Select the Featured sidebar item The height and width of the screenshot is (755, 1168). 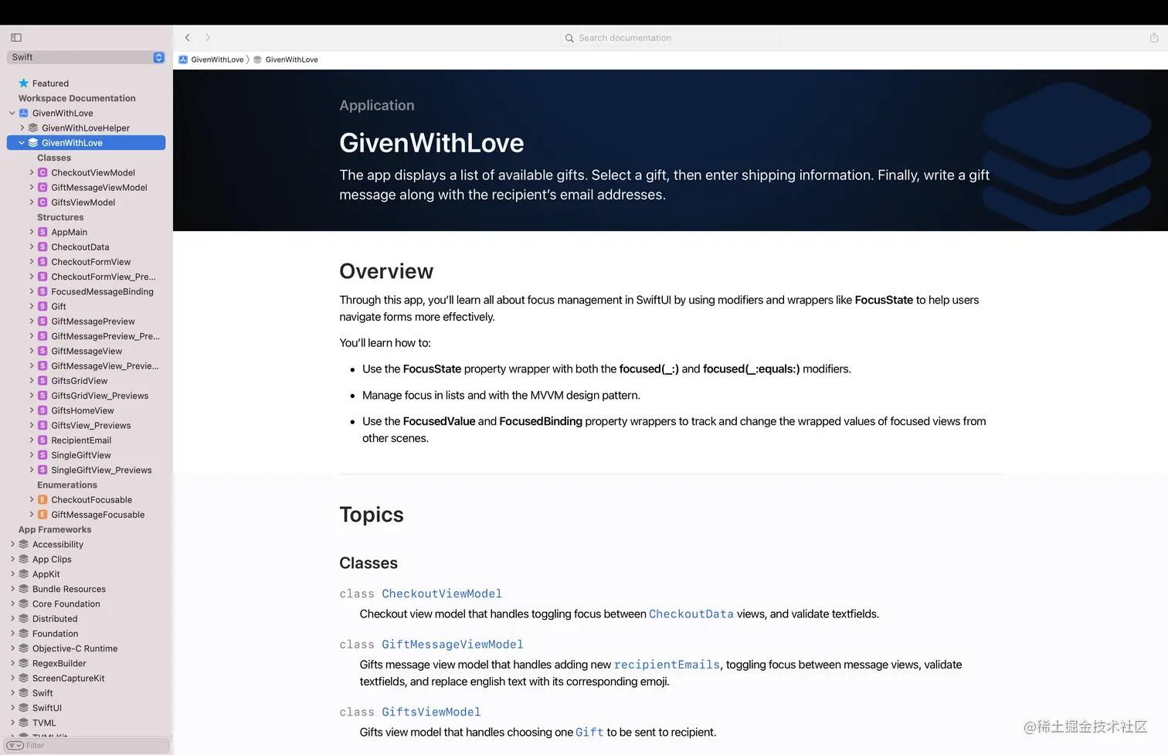(x=50, y=83)
